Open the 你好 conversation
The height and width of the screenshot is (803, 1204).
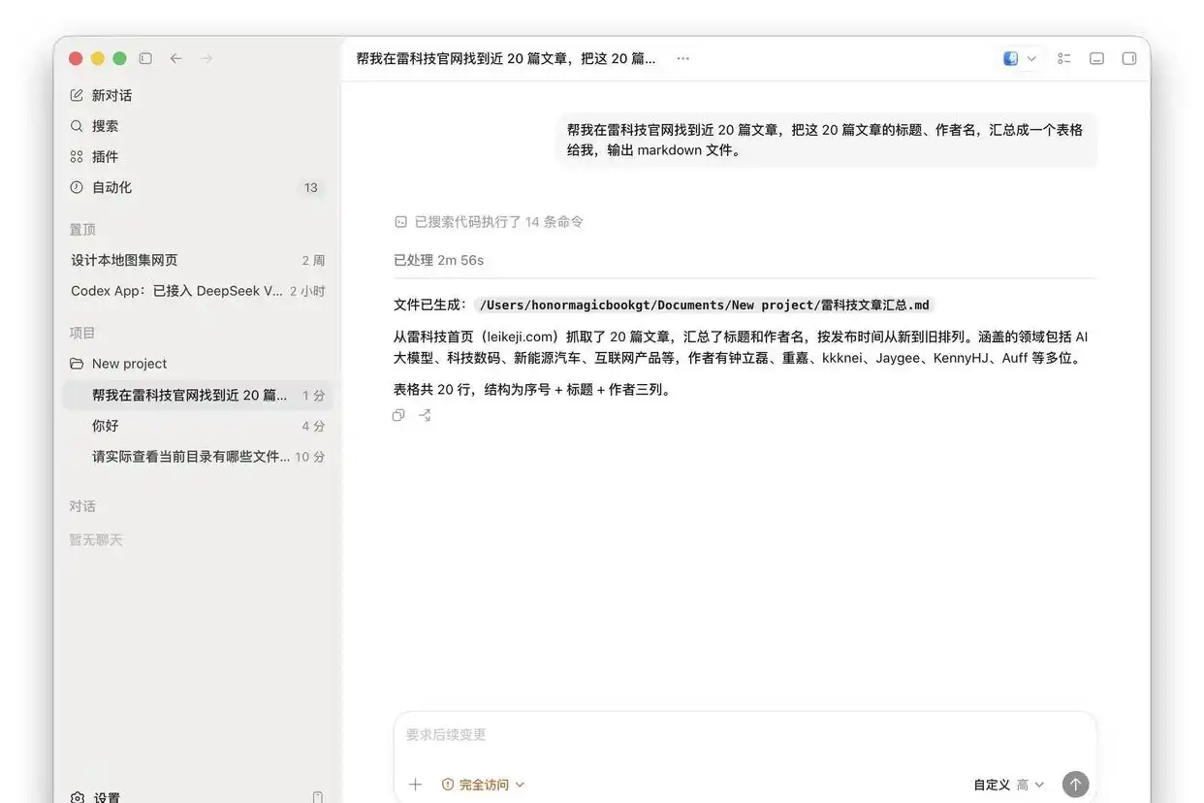coord(198,426)
